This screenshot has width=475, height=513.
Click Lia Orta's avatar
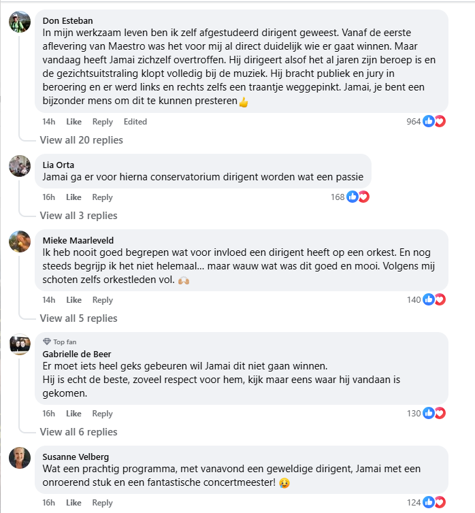(19, 166)
